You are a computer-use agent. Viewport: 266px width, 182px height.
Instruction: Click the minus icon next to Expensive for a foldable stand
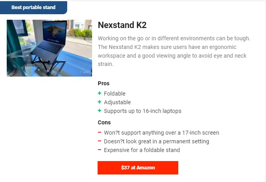click(100, 150)
